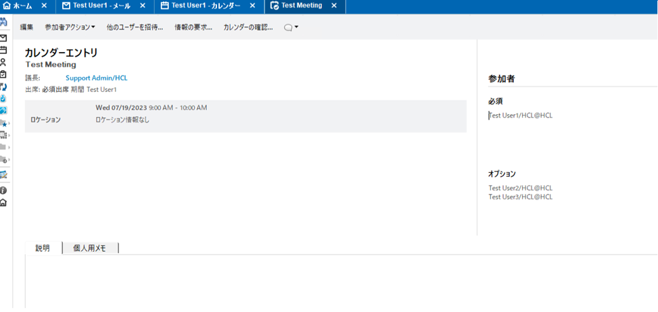Open Mail from the sidebar envelope icon

[x=3, y=38]
